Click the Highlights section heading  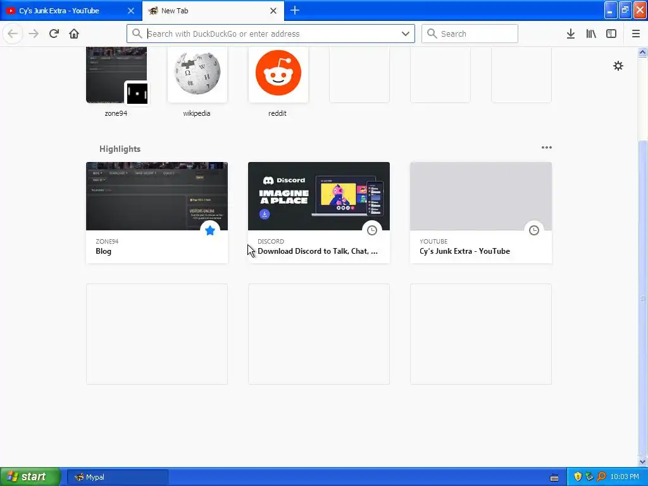120,149
